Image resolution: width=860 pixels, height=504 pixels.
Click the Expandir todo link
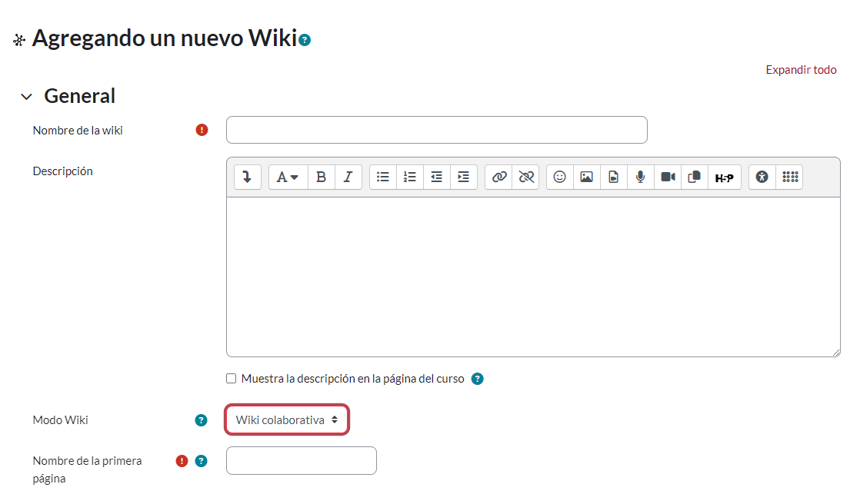tap(801, 70)
